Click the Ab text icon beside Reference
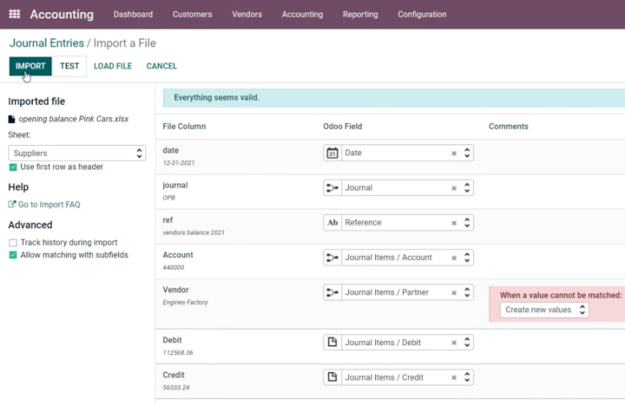This screenshot has height=405, width=625. (332, 223)
